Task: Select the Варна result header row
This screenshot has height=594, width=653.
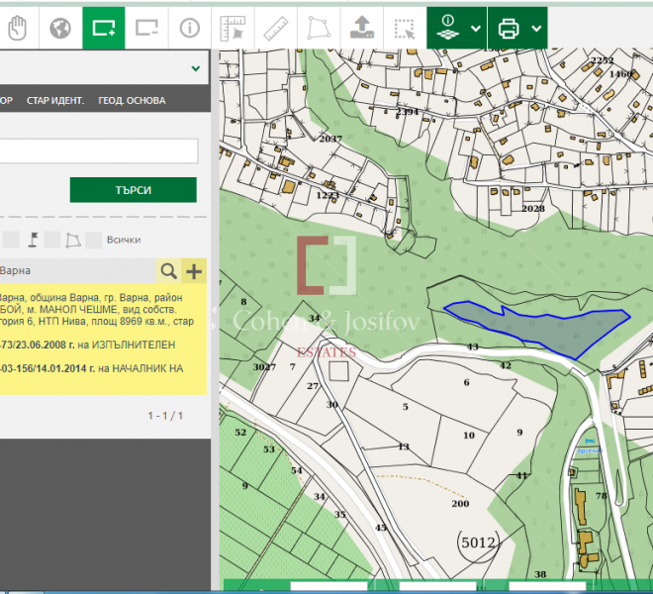Action: 78,271
